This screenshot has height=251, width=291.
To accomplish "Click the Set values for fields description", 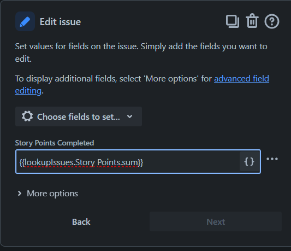I will [x=141, y=52].
